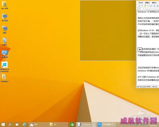Click the Open file toolbar icon

[x=145, y=6]
